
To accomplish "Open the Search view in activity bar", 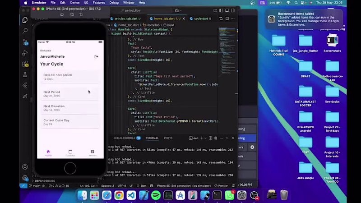I will (x=25, y=31).
